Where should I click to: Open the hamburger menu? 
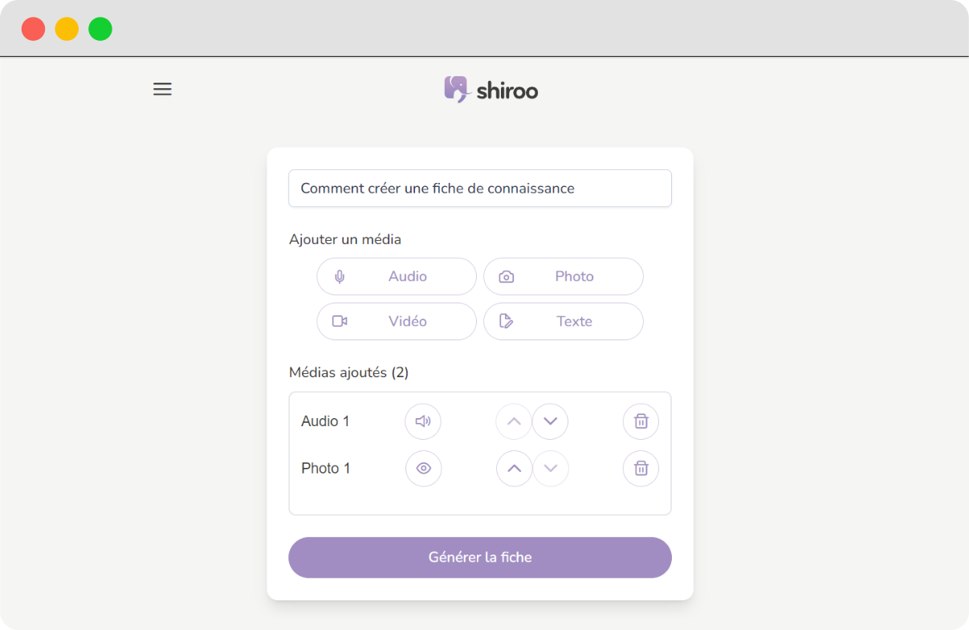(162, 89)
